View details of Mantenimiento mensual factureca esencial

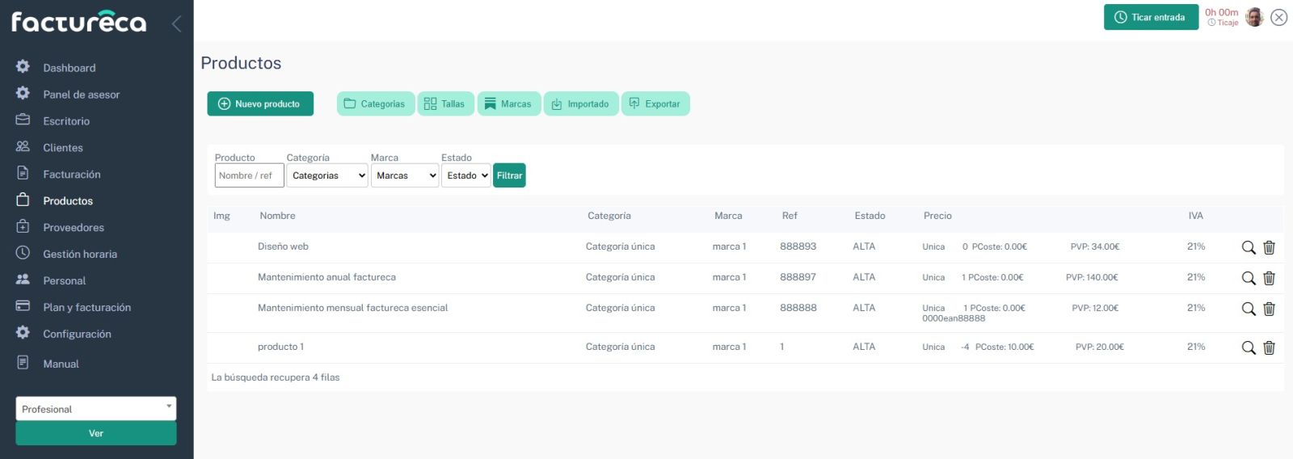click(x=1248, y=309)
